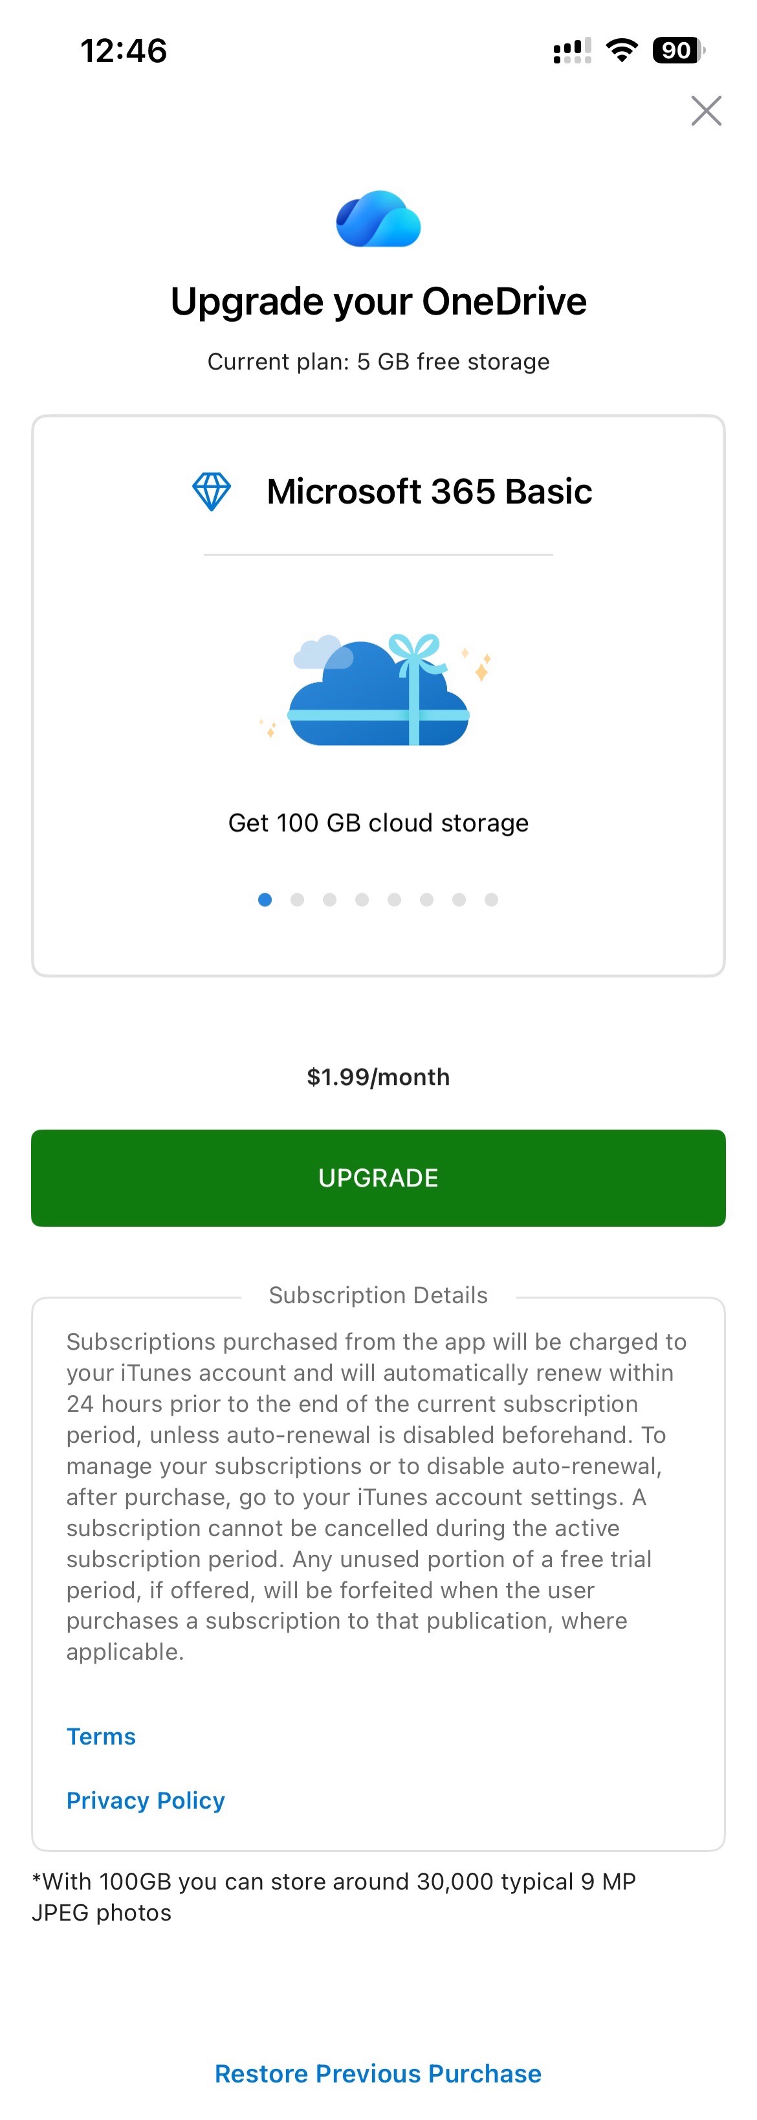This screenshot has width=757, height=2120.
Task: Tap the OneDrive cloud logo
Action: 378,219
